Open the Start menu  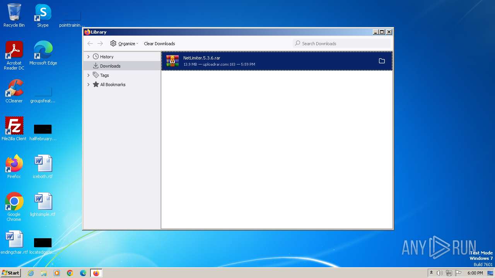[10, 273]
